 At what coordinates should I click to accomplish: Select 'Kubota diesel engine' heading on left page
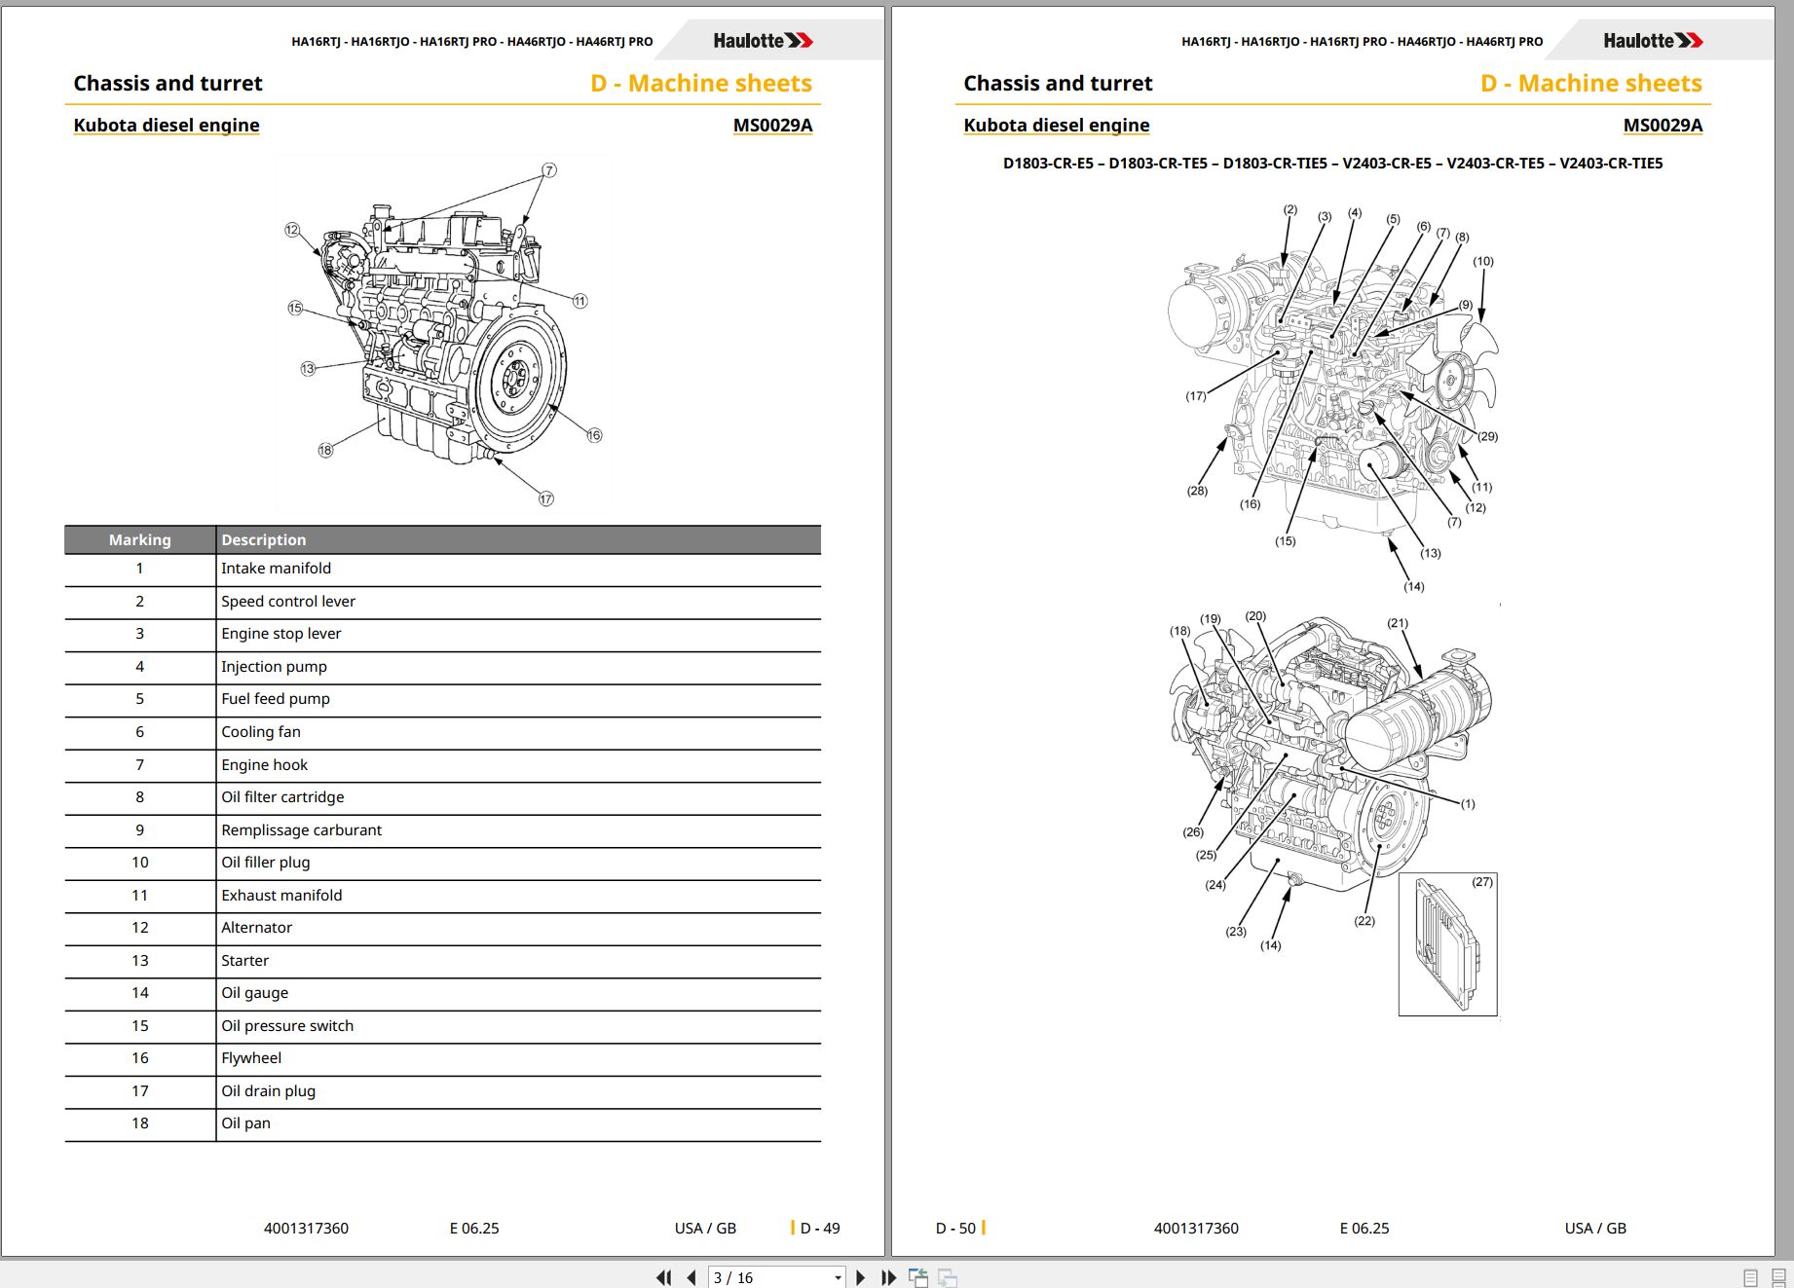click(x=167, y=125)
